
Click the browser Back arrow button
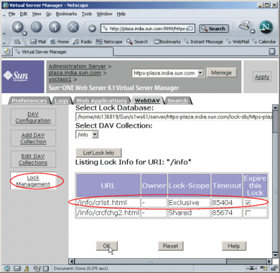point(18,27)
